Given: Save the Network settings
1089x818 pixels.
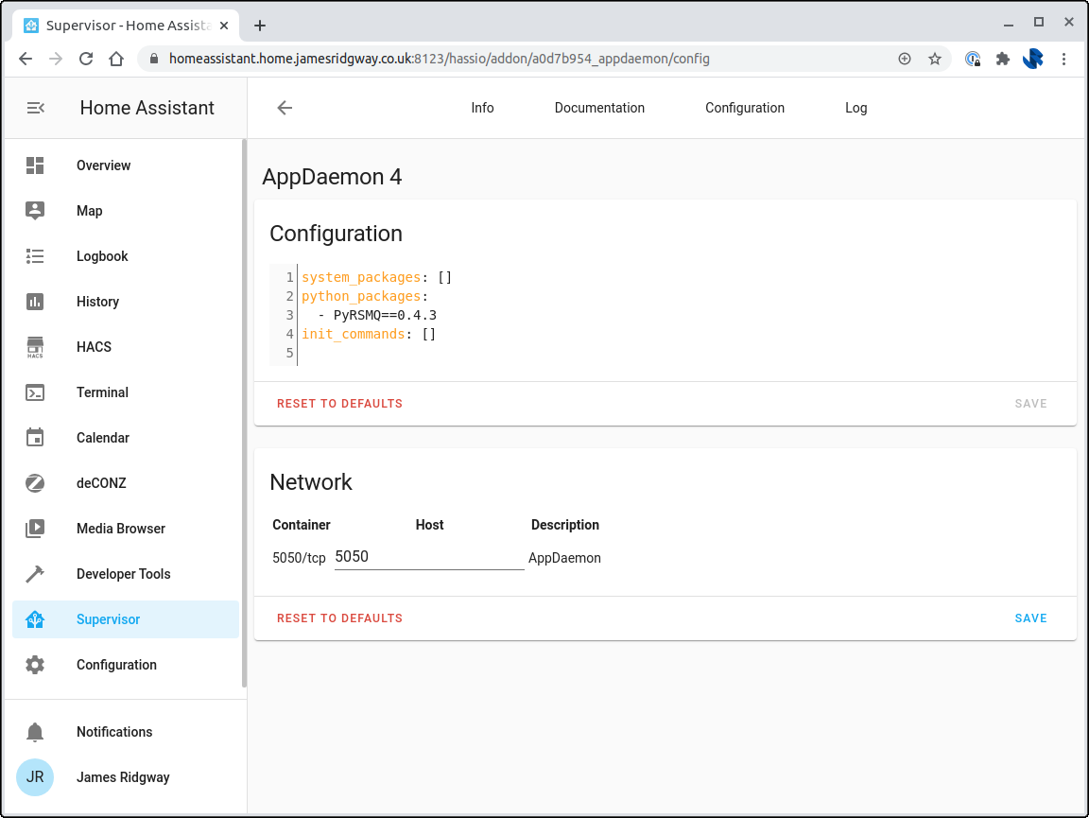Looking at the screenshot, I should 1030,618.
